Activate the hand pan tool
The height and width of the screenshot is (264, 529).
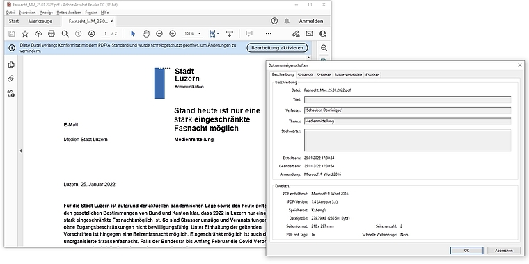[x=146, y=33]
